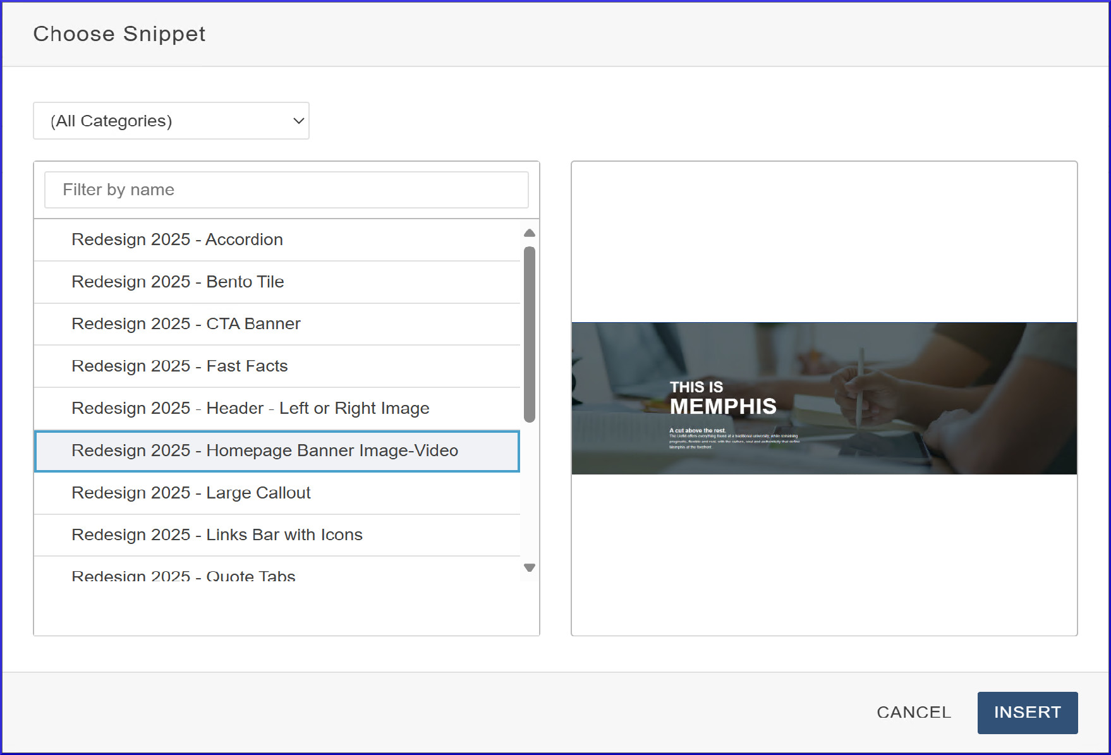This screenshot has height=755, width=1111.
Task: Pick Redesign 2025 - CTA Banner snippet
Action: (x=186, y=323)
